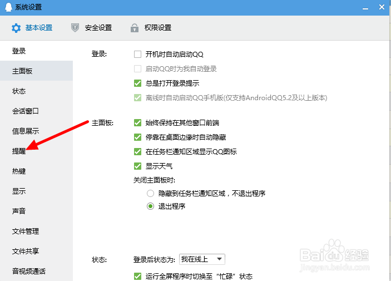This screenshot has height=281, width=391.
Task: Open the 登录后状态为 dropdown
Action: [x=202, y=259]
